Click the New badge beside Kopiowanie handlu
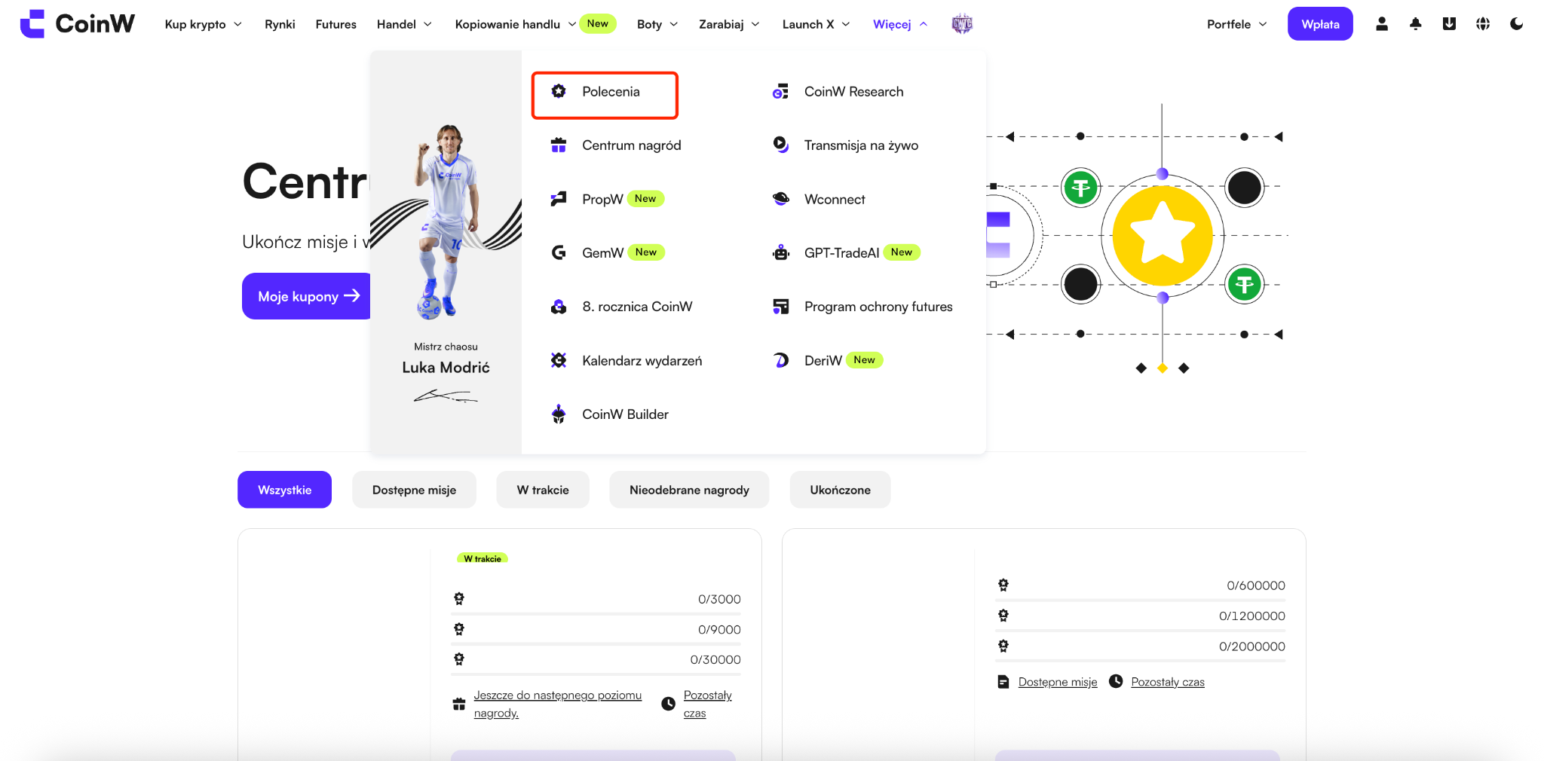1544x761 pixels. pyautogui.click(x=598, y=23)
